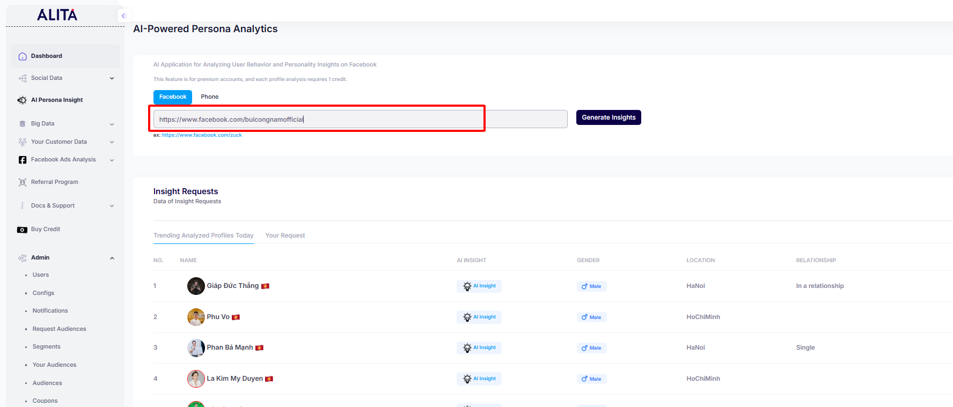Open AI Insight for Phu Vo
The width and height of the screenshot is (953, 407).
coord(479,317)
